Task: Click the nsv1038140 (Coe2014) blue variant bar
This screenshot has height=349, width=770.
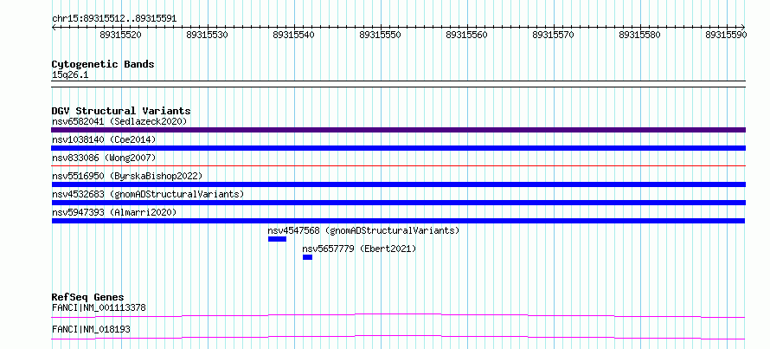Action: pyautogui.click(x=398, y=148)
